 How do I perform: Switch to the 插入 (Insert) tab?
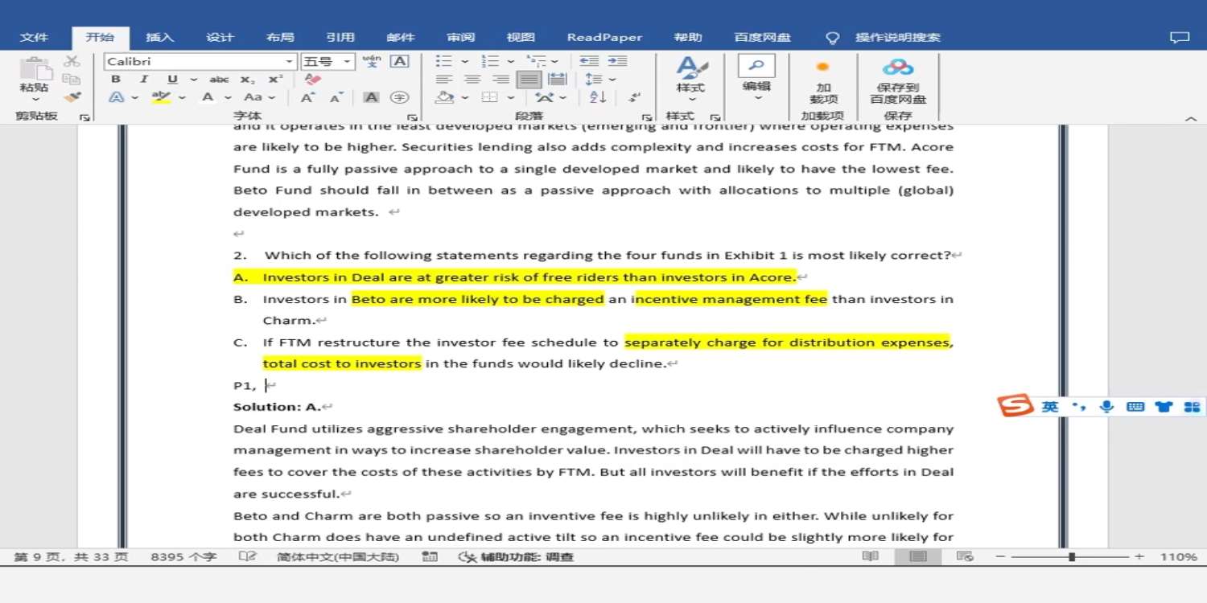(159, 37)
